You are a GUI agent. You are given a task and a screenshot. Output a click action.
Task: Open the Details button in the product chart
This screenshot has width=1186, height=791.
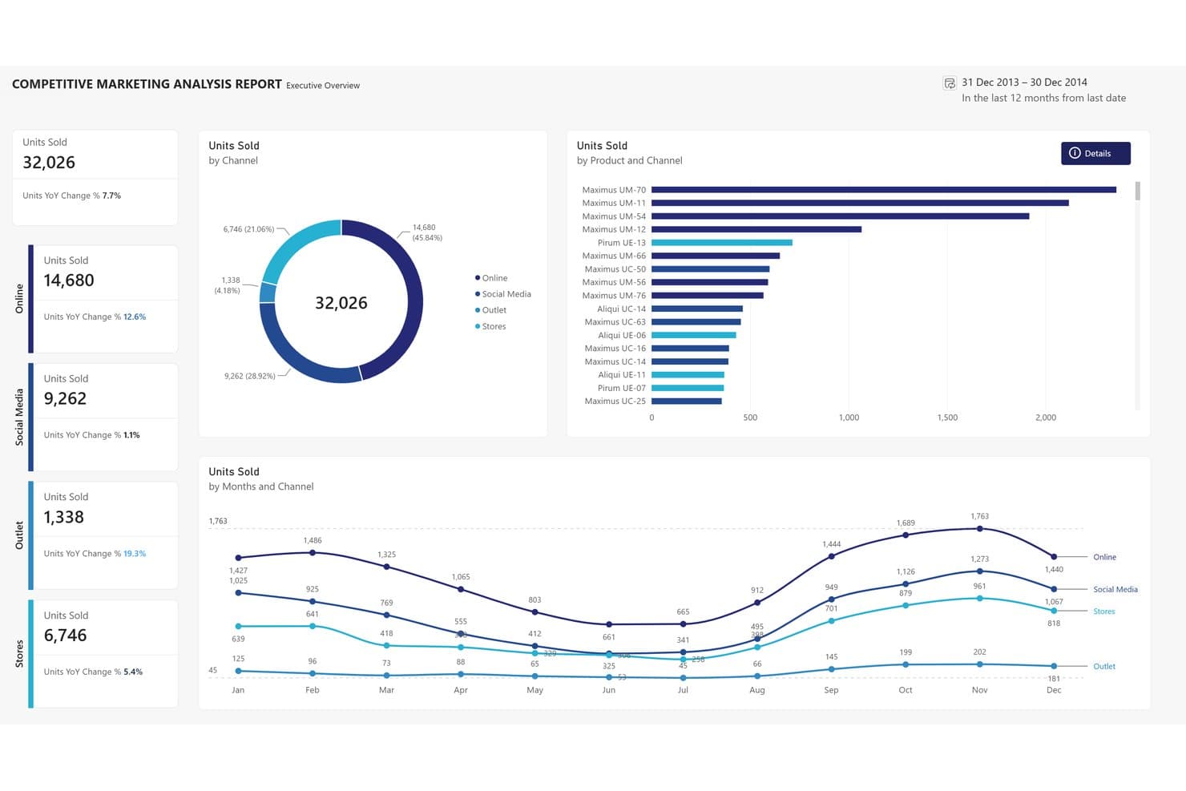click(x=1095, y=153)
